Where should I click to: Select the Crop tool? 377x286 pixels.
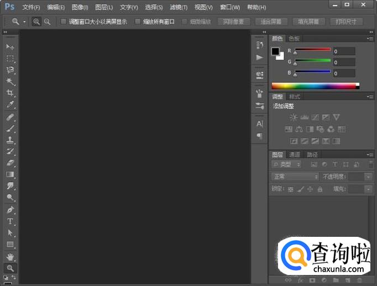10,93
